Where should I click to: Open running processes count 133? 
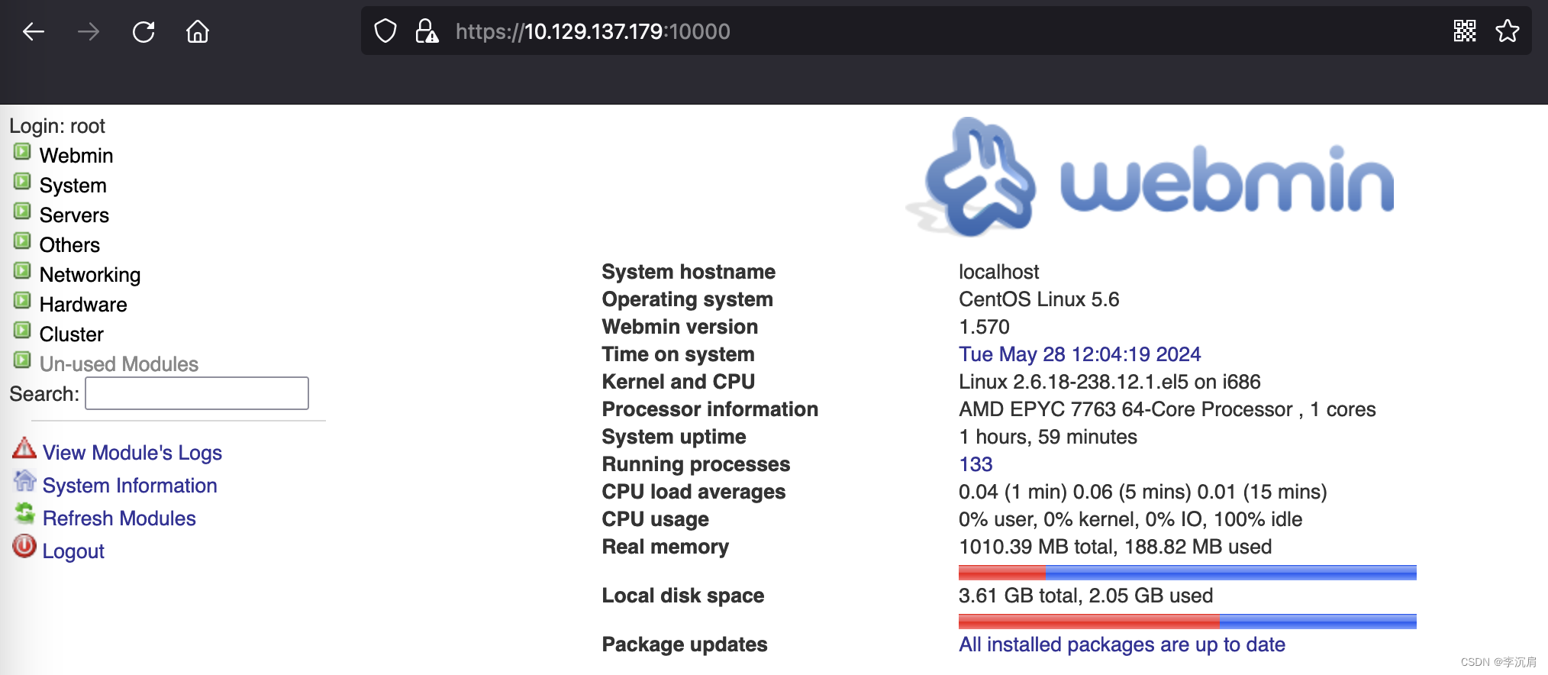(x=976, y=464)
